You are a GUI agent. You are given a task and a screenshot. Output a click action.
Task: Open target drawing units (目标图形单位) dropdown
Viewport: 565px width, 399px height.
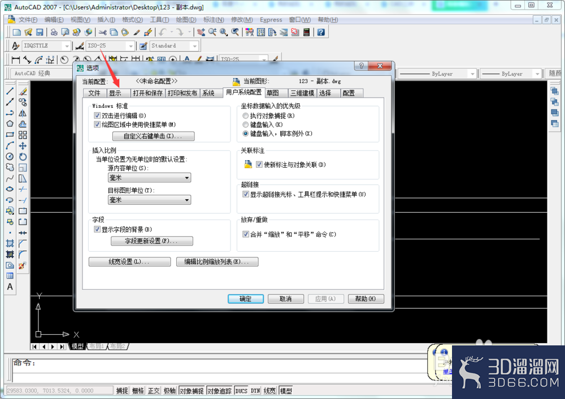(x=149, y=200)
